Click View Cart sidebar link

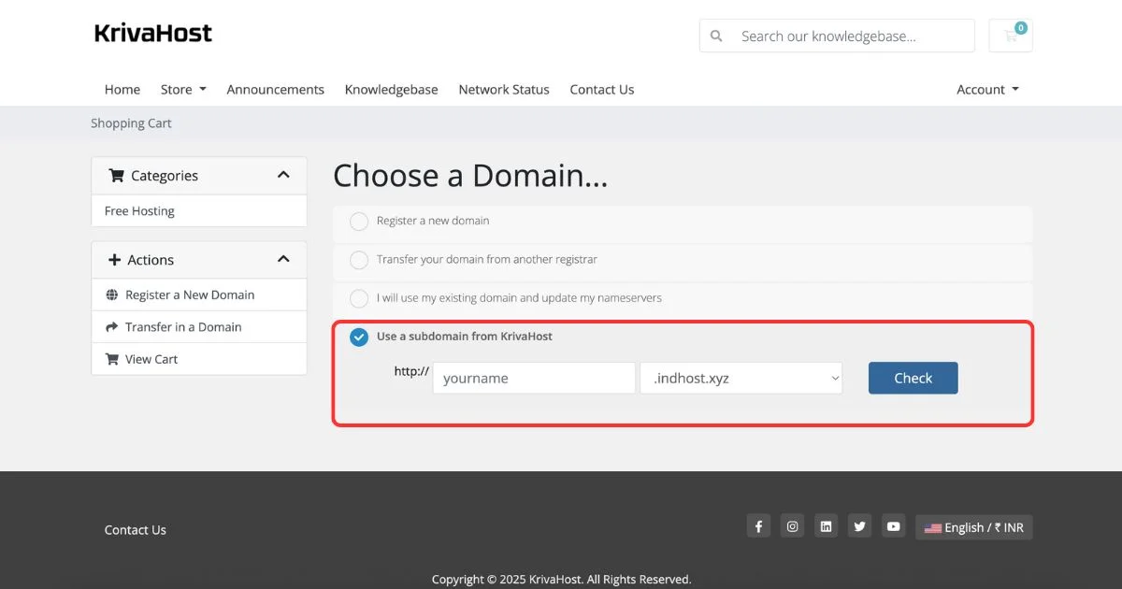pyautogui.click(x=199, y=359)
